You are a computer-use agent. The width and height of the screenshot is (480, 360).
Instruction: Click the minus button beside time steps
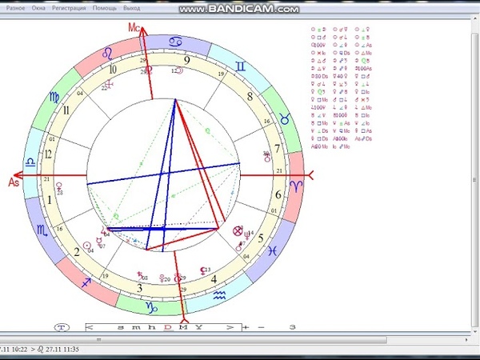(x=261, y=327)
